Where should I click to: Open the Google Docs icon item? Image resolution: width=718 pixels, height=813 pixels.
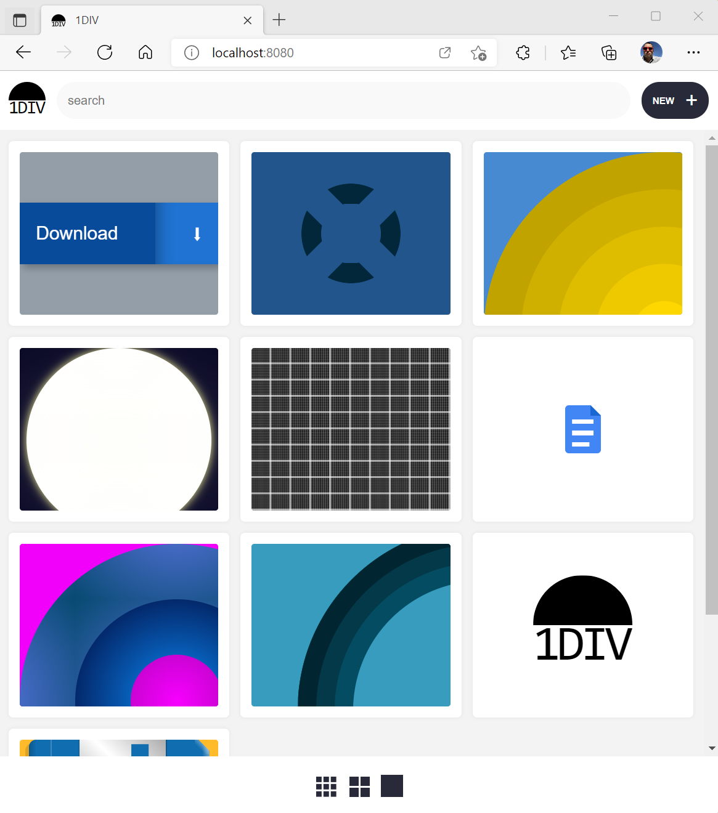pos(582,429)
